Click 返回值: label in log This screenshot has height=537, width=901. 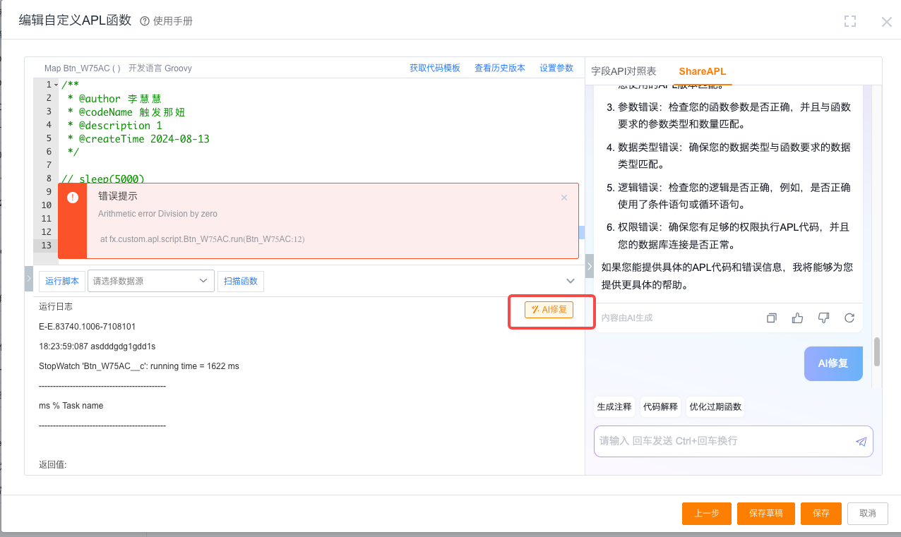[53, 465]
